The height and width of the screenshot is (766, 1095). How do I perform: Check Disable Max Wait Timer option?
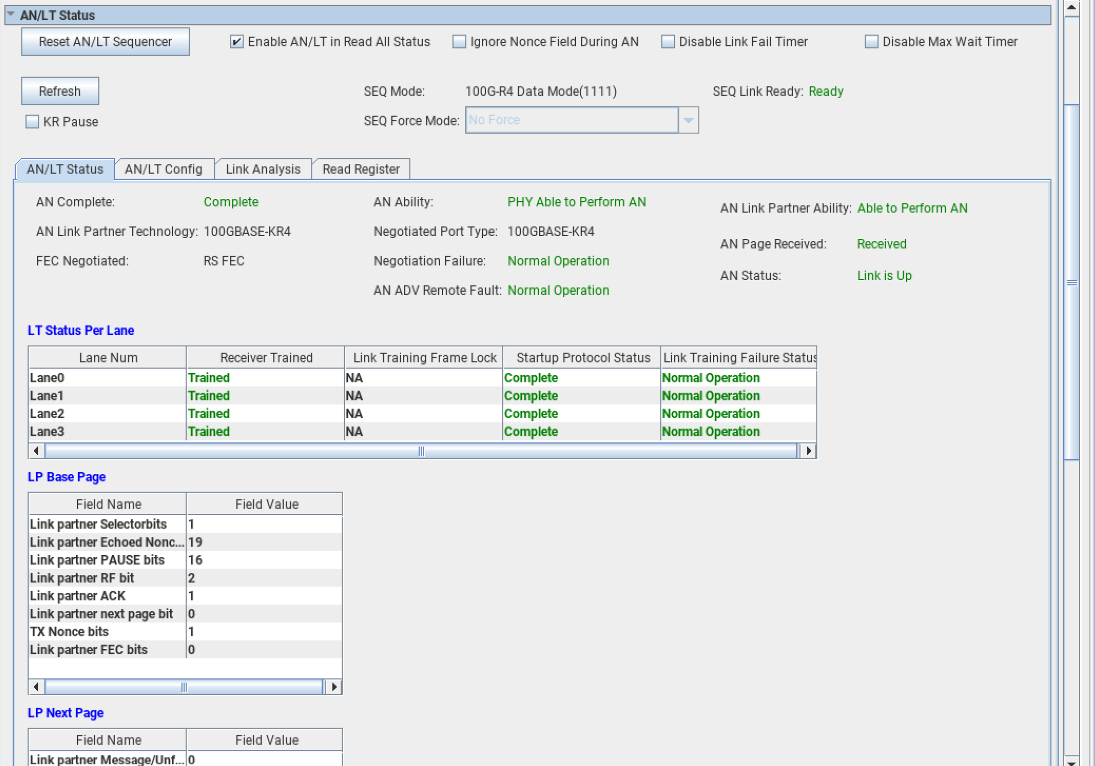(x=871, y=42)
